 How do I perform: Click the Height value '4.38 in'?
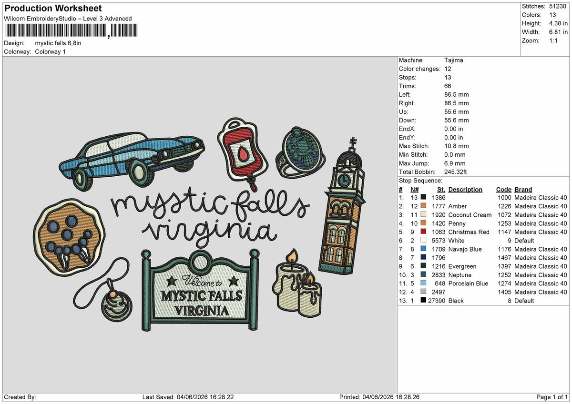pyautogui.click(x=559, y=23)
